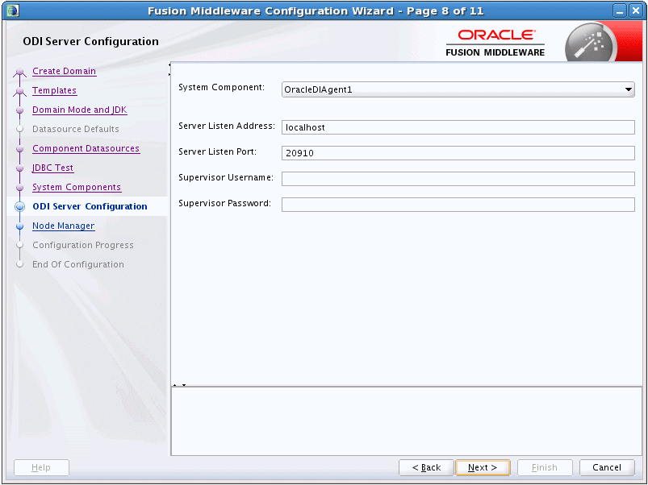Click the Supervisor Username label
648x485 pixels.
pyautogui.click(x=226, y=178)
